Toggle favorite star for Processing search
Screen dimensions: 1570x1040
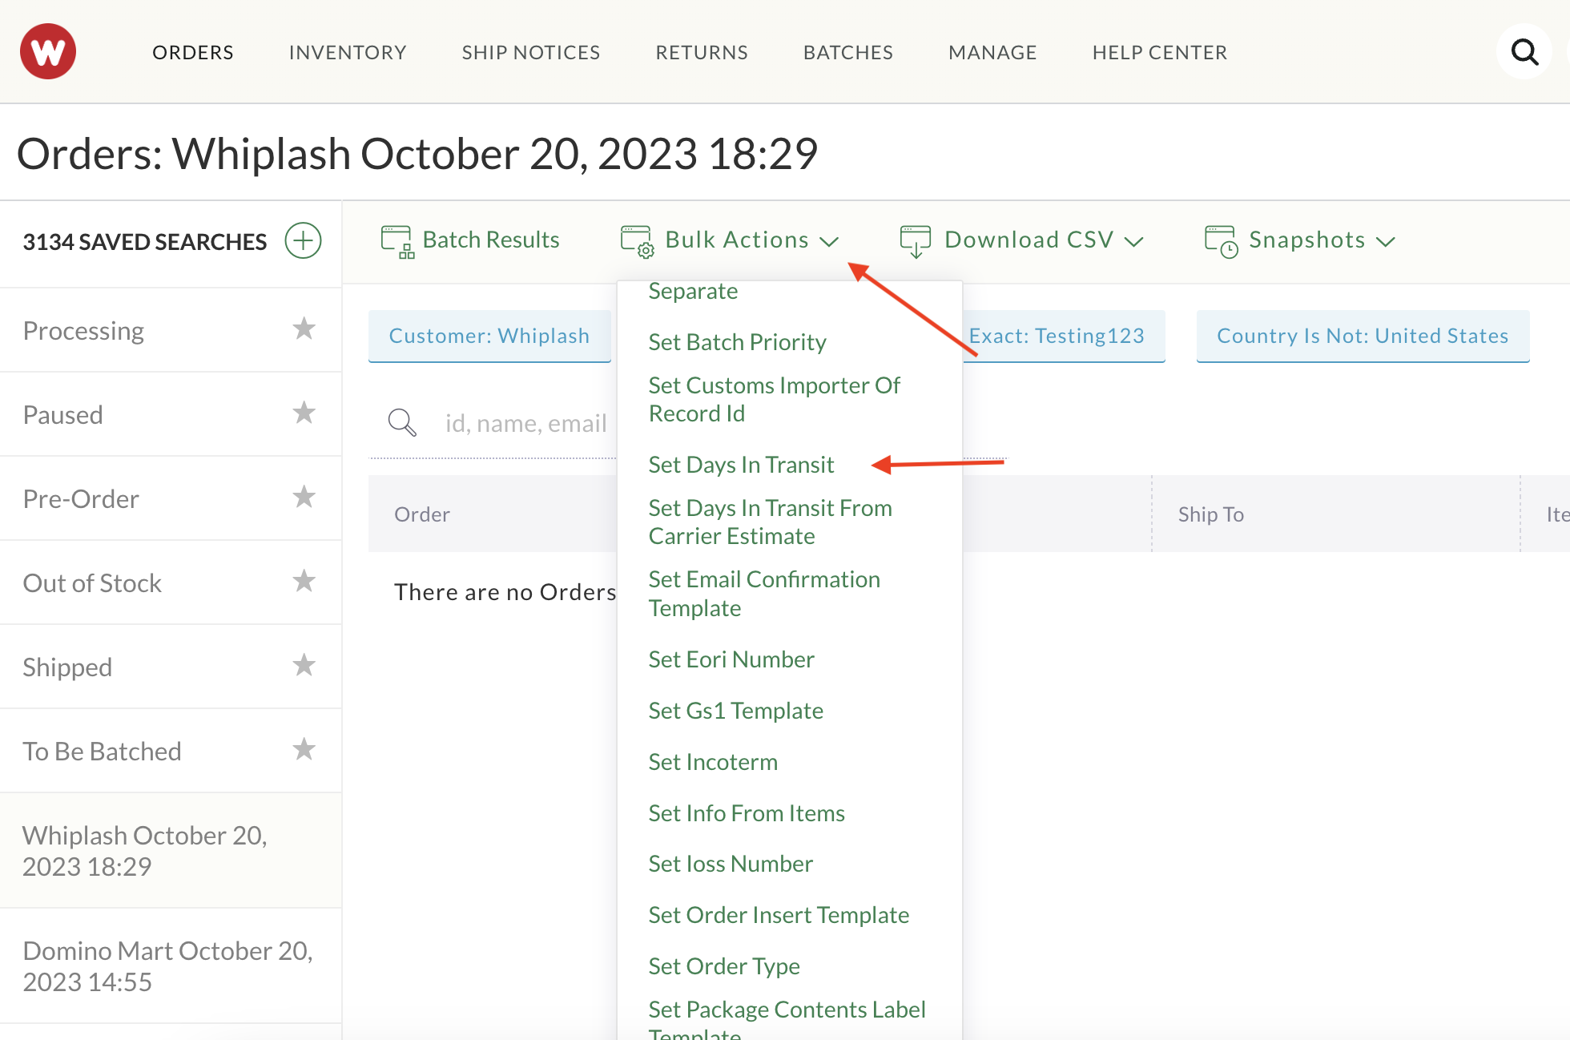click(x=304, y=329)
